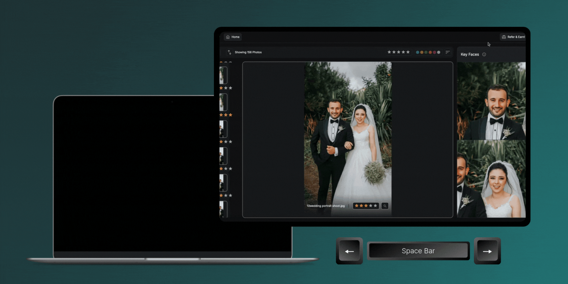Click the gift icon on Refer & Earn
The image size is (568, 284).
pyautogui.click(x=504, y=37)
